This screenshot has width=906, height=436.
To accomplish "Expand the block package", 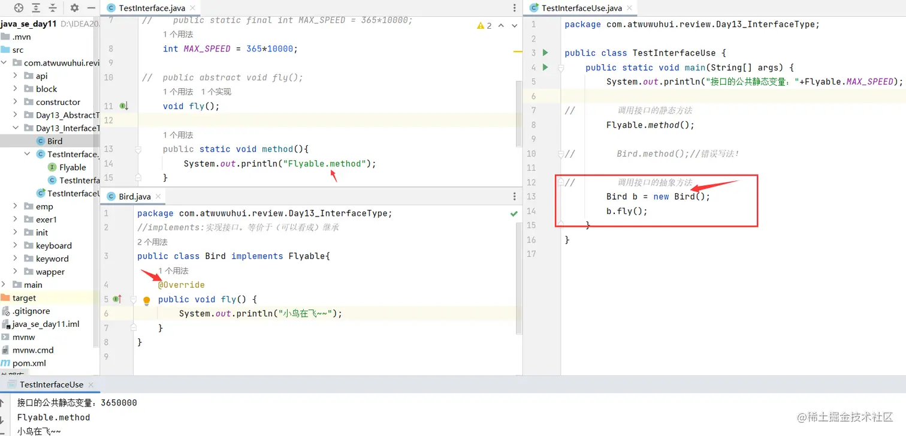I will 16,89.
